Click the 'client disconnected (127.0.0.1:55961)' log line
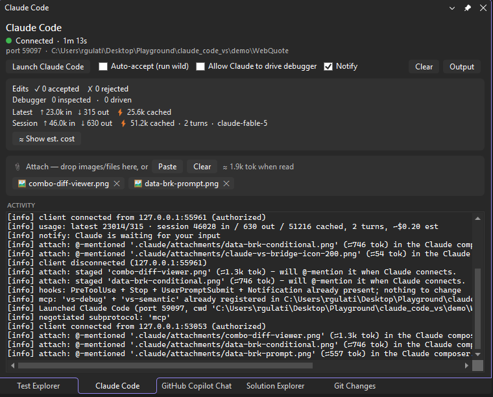 tap(107, 263)
